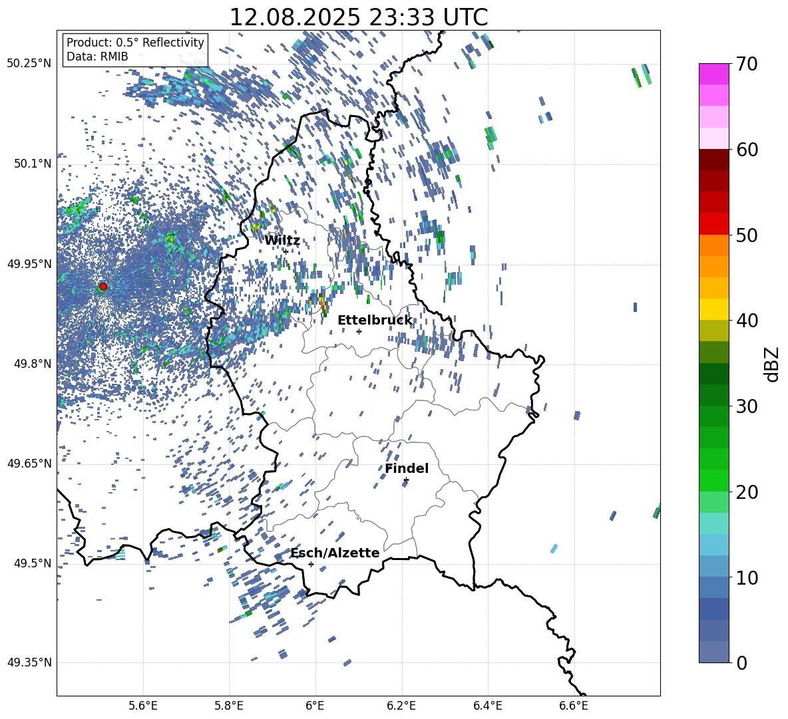Screen dimensions: 788x719
Task: Click the 50 colorbar tick label
Action: click(747, 235)
